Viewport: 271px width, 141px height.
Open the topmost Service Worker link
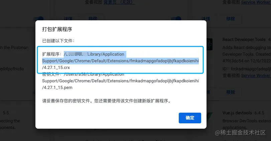256,2
